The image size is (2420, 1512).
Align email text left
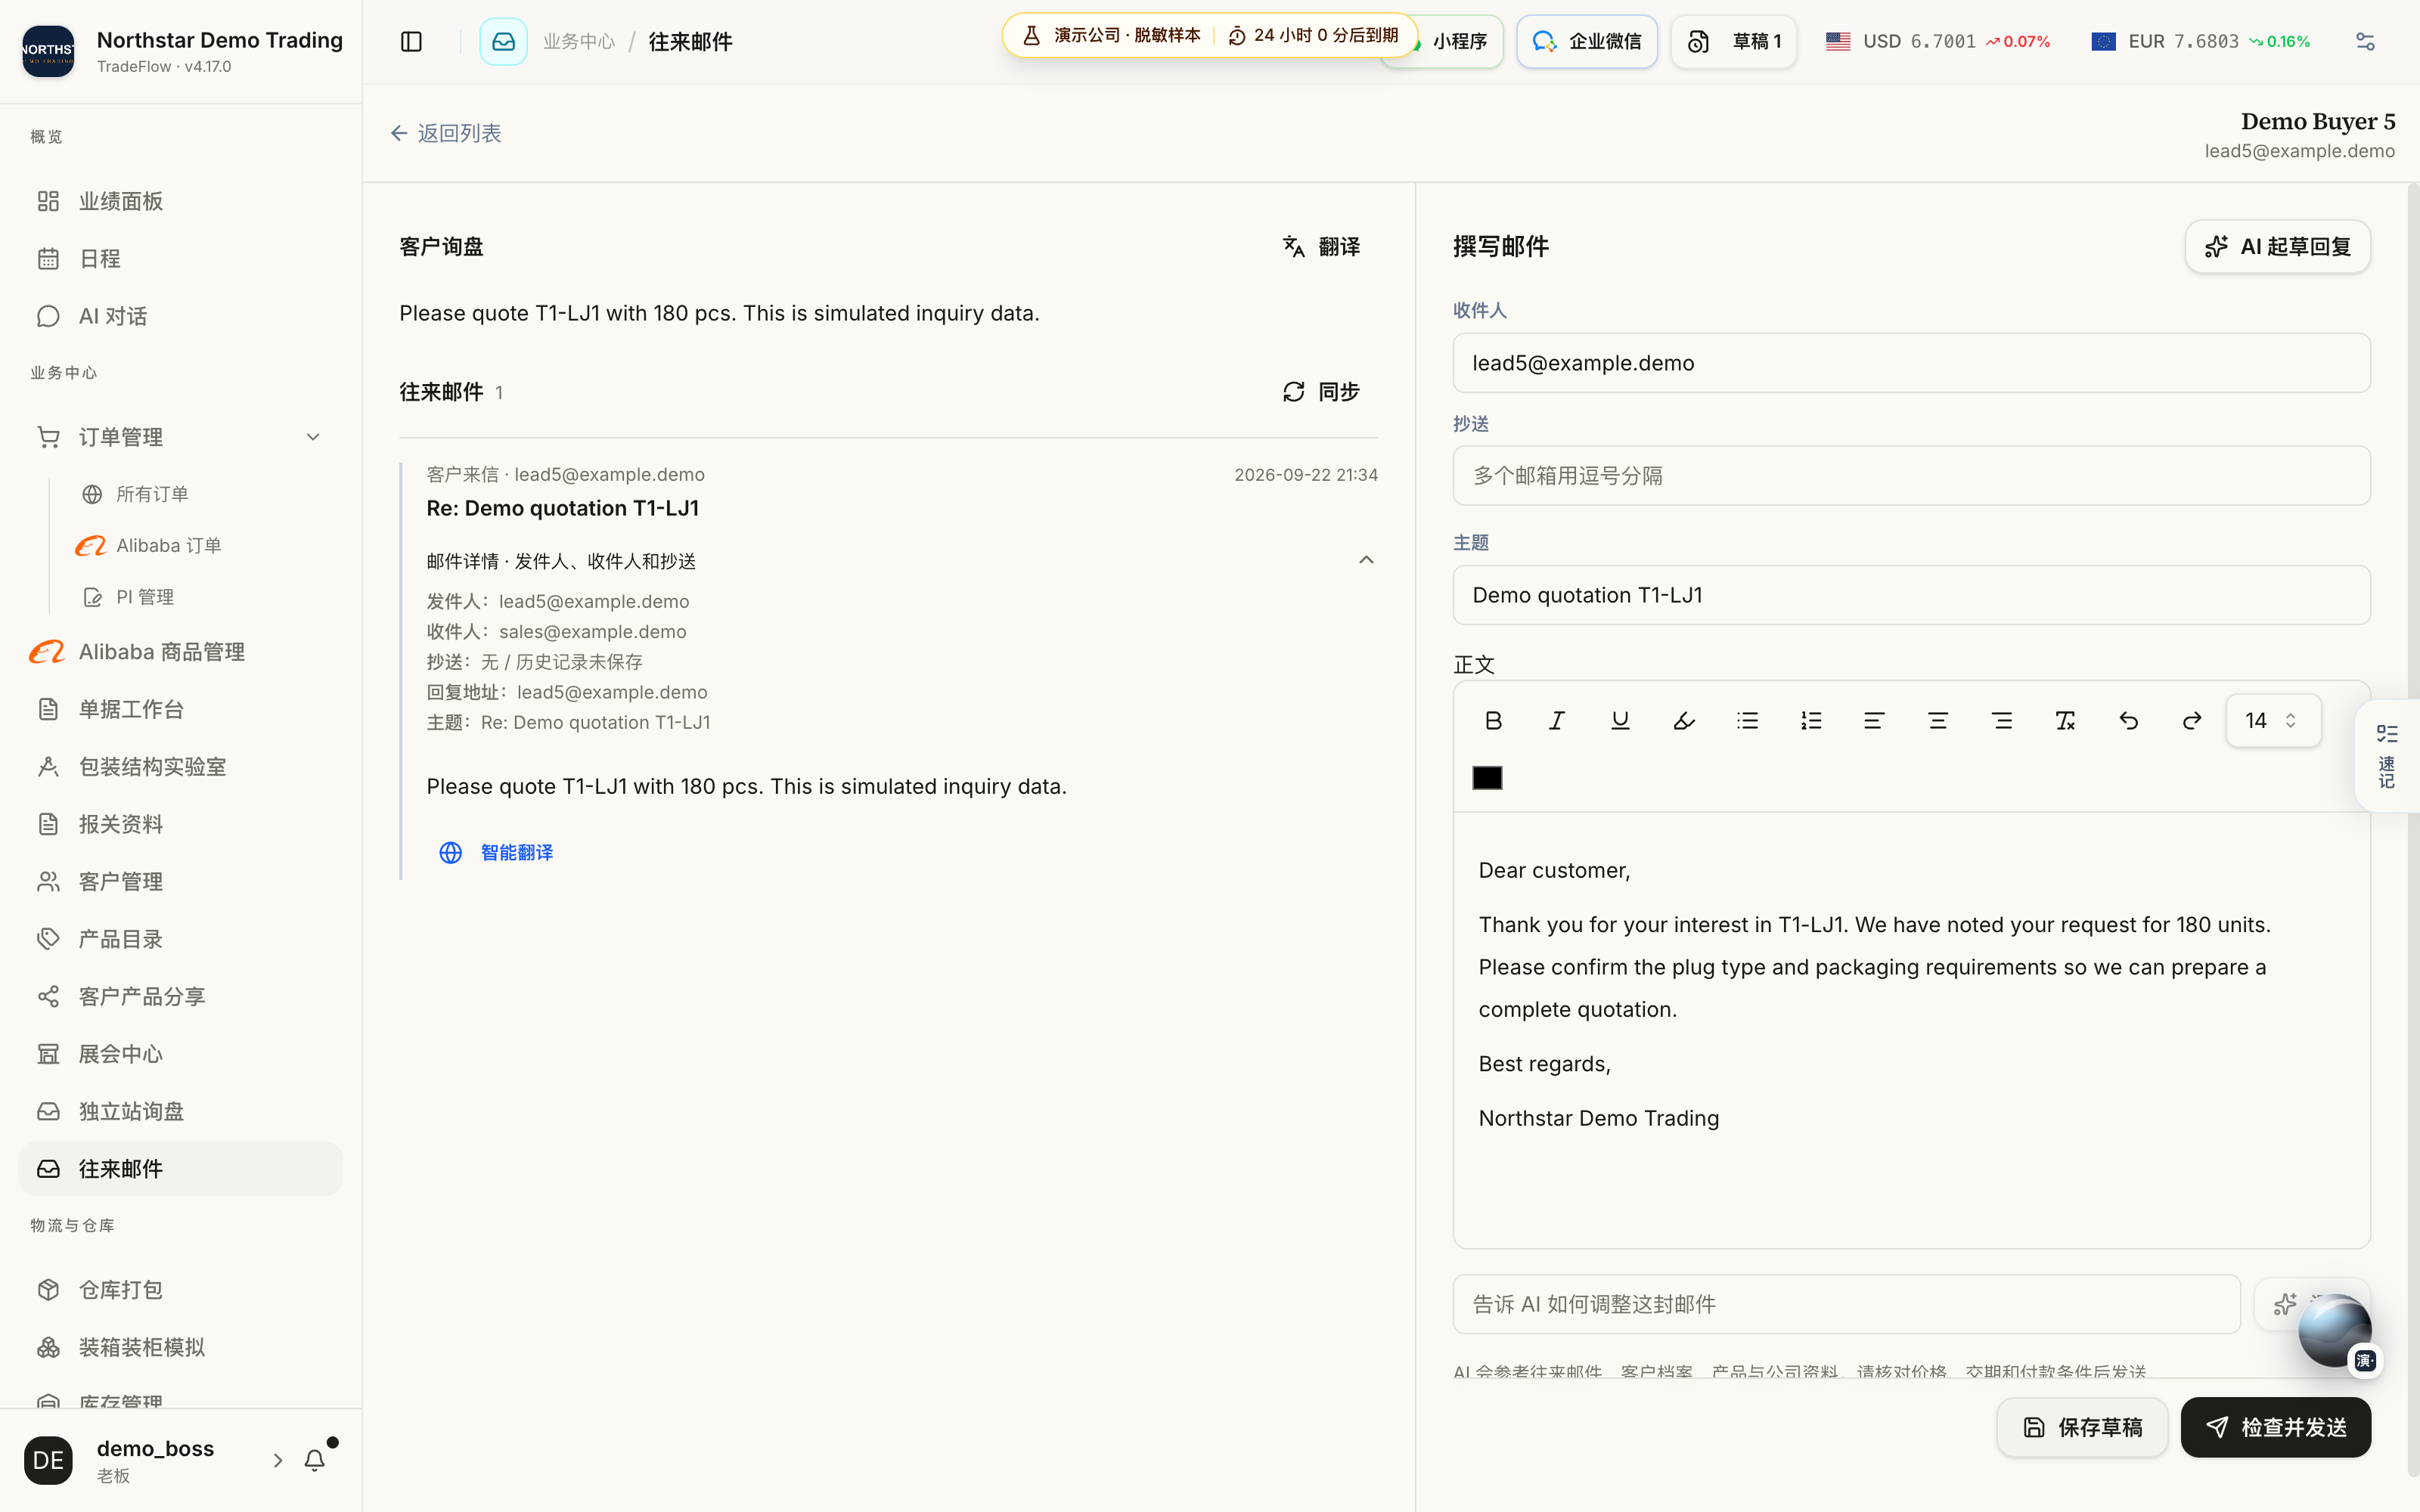(x=1874, y=721)
